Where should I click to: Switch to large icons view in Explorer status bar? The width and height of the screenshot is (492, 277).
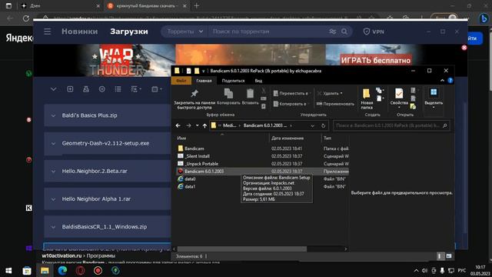coord(449,256)
